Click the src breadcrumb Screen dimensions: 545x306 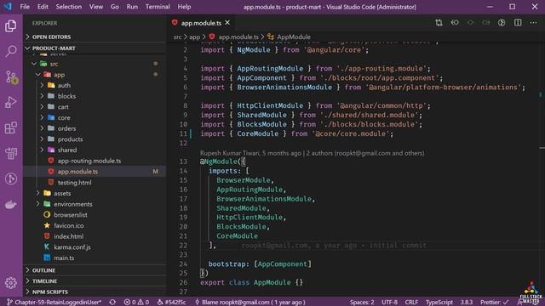[x=177, y=37]
